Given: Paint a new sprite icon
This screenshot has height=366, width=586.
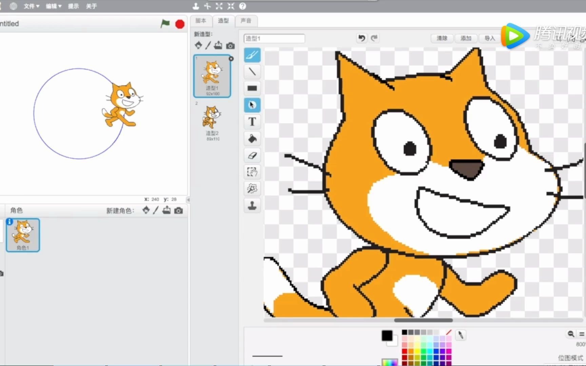Looking at the screenshot, I should pos(156,210).
